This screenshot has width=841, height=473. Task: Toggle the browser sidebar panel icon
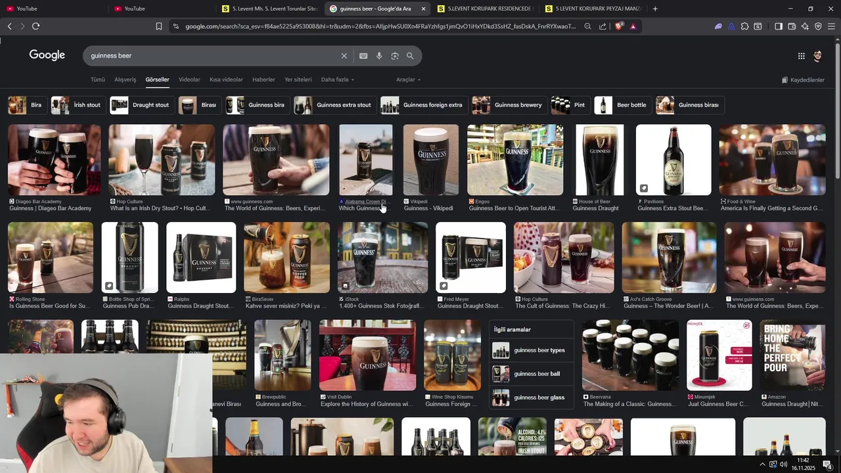click(779, 26)
